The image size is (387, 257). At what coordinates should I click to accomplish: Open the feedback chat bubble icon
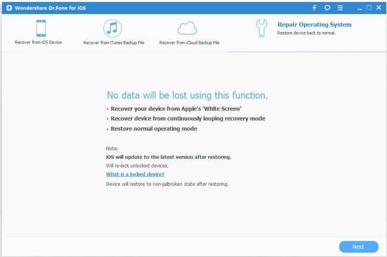[327, 8]
